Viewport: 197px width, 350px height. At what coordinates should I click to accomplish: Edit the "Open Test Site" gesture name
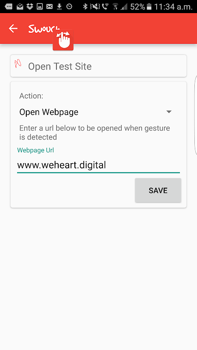pyautogui.click(x=60, y=66)
